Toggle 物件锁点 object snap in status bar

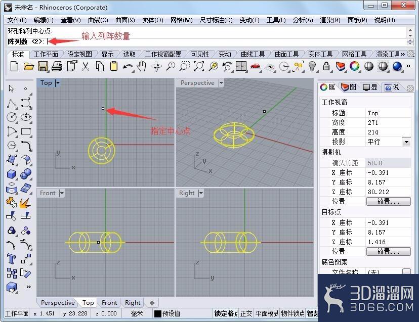coord(292,313)
